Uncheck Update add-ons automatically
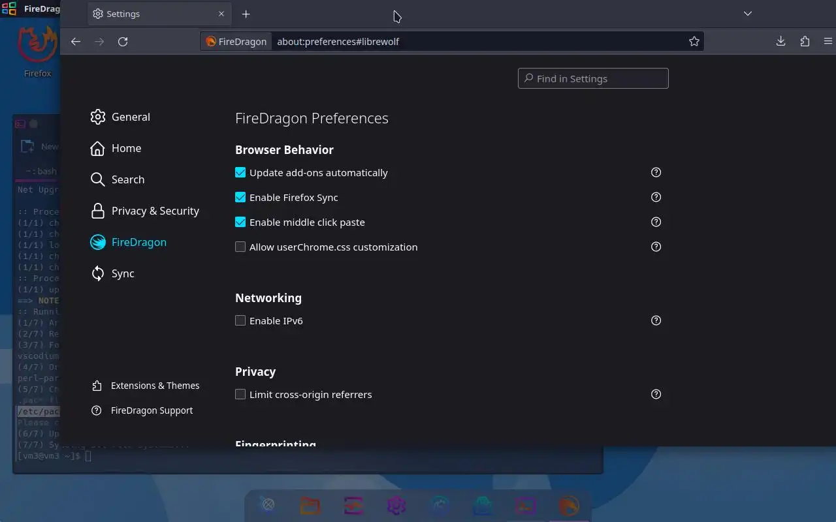 pyautogui.click(x=240, y=172)
